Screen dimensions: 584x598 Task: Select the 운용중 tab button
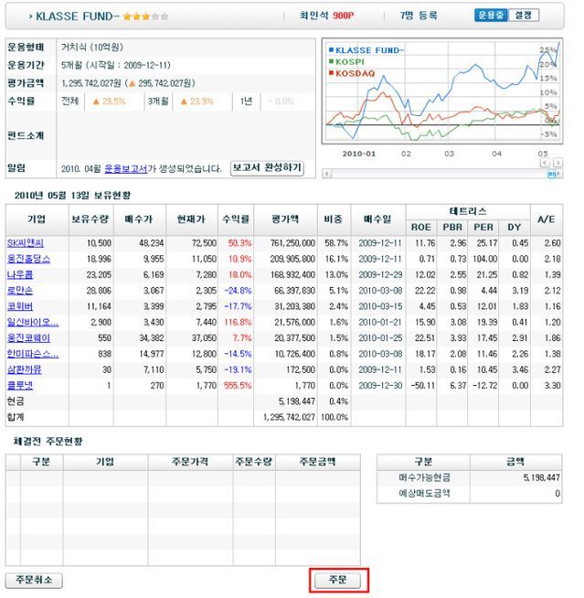coord(491,16)
